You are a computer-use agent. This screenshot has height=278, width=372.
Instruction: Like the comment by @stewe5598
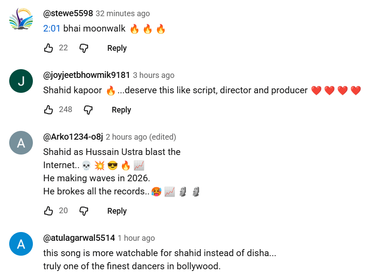click(49, 48)
